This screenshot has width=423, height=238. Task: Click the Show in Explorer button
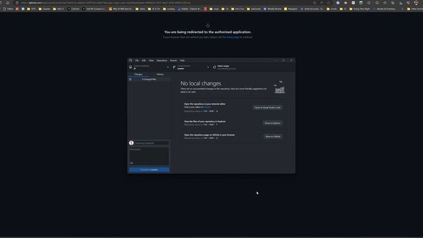[x=272, y=123]
